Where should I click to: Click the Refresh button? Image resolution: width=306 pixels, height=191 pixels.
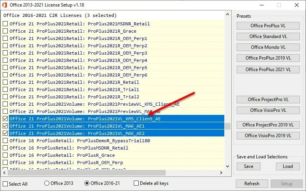coord(252,184)
